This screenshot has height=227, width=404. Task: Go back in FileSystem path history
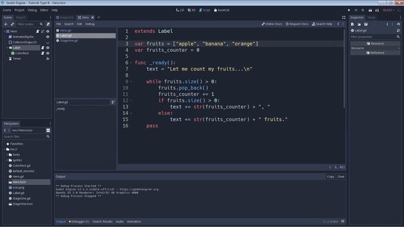click(5, 131)
